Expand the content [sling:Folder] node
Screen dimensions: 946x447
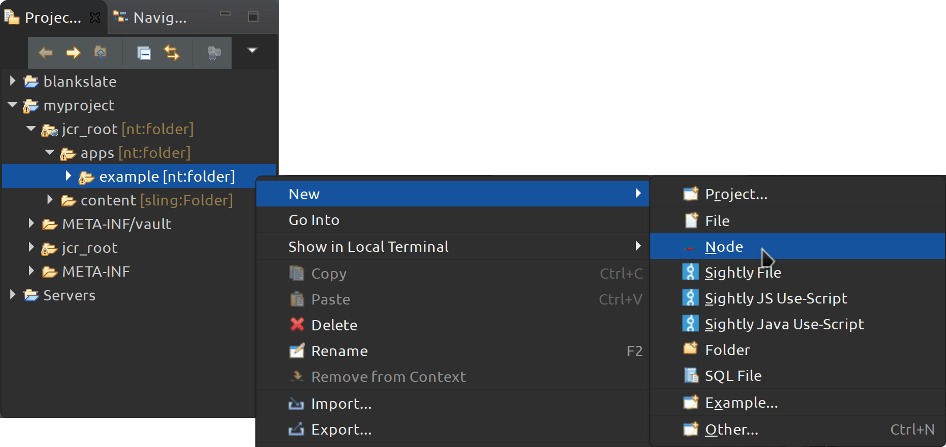(50, 200)
